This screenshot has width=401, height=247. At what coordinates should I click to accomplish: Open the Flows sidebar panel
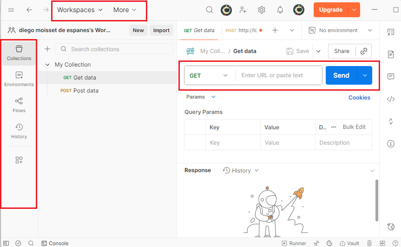(19, 105)
